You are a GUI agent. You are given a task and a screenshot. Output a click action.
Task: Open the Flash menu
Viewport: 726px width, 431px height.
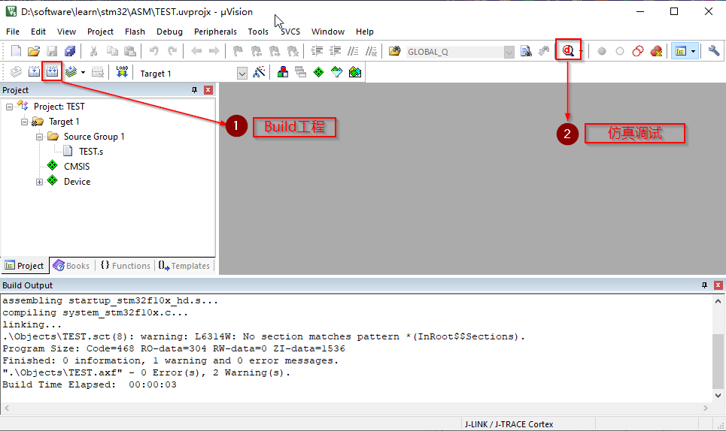tap(135, 32)
